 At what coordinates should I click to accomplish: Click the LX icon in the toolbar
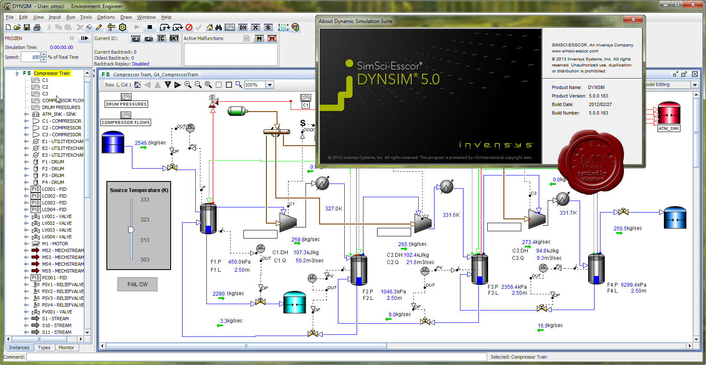(177, 27)
